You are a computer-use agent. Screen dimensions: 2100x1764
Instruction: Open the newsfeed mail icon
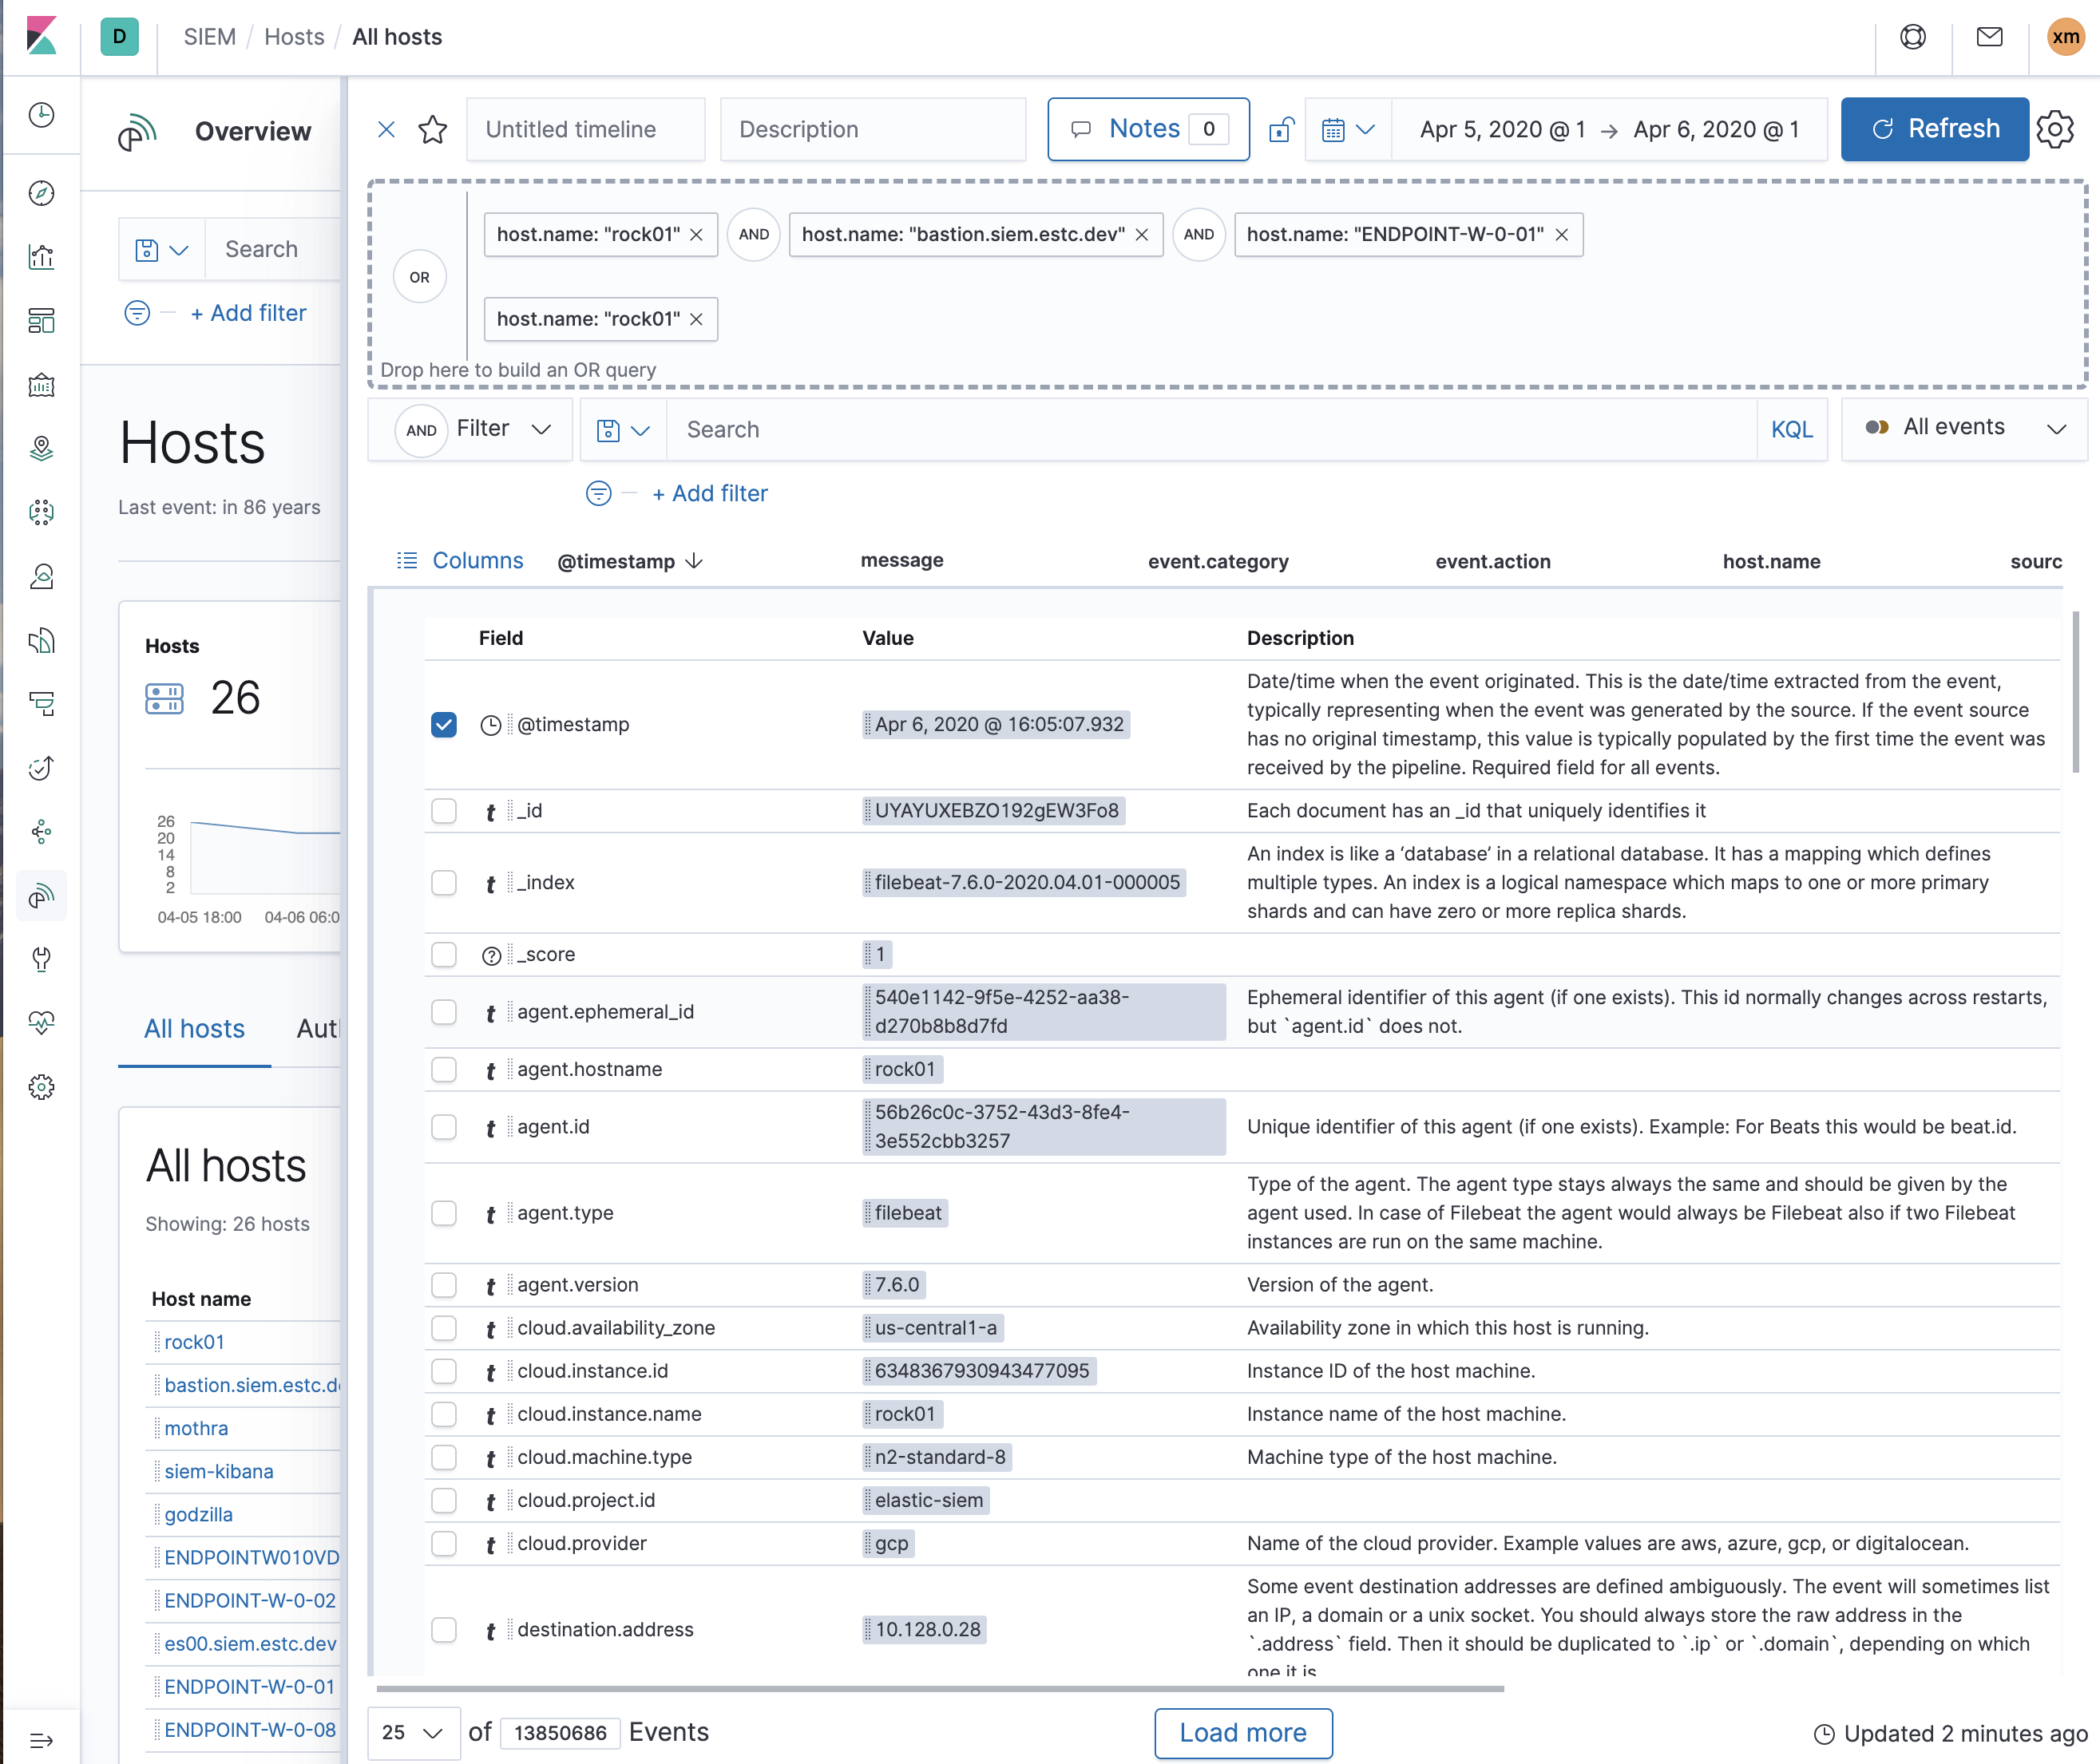1989,37
